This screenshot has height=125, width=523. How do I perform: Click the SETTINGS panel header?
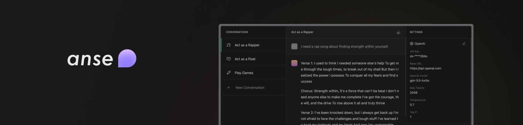[416, 32]
